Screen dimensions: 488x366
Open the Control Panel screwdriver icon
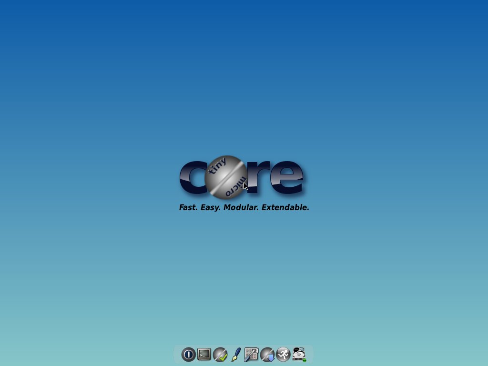252,354
